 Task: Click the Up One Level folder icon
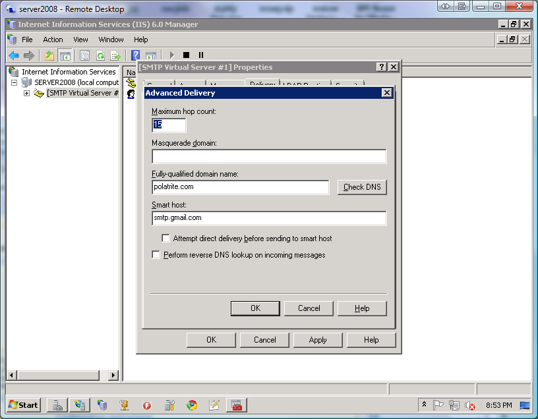coord(49,55)
